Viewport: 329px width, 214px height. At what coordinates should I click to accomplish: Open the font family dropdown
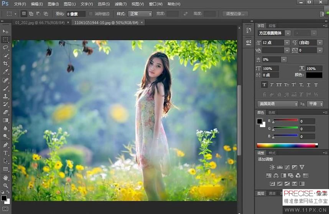tap(288, 33)
